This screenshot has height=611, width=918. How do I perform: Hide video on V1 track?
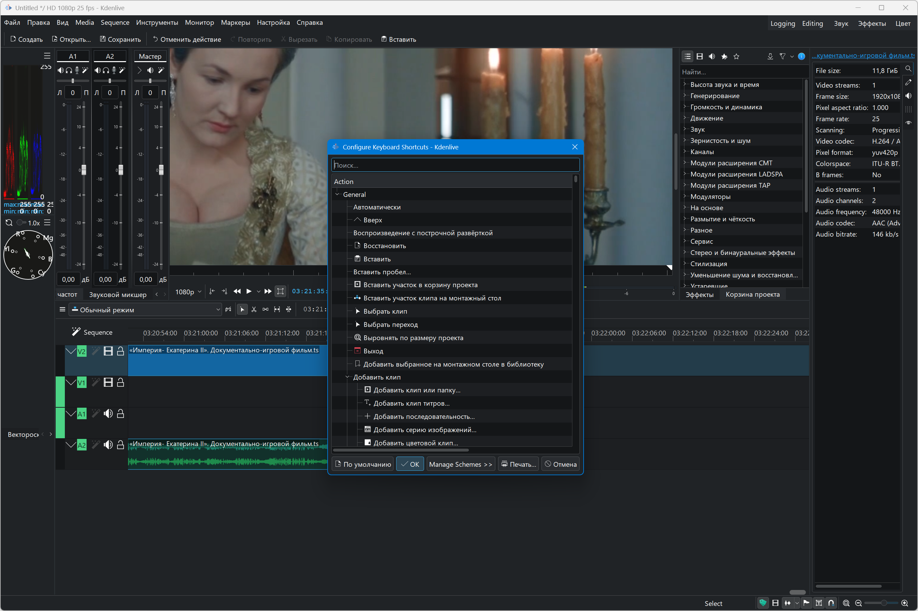(x=108, y=383)
